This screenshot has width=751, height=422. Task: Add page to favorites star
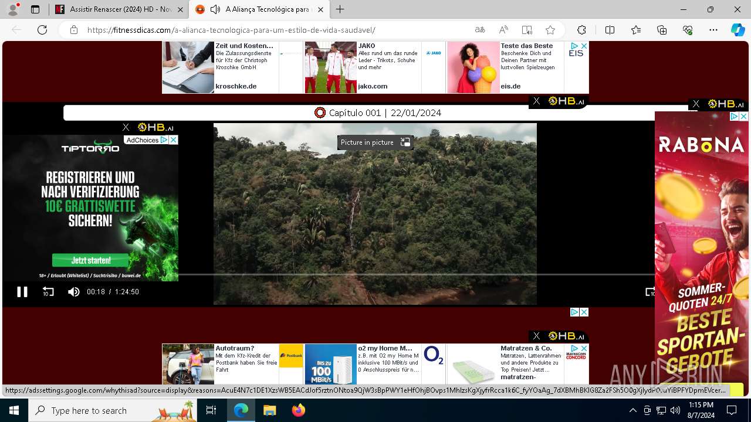coord(550,30)
